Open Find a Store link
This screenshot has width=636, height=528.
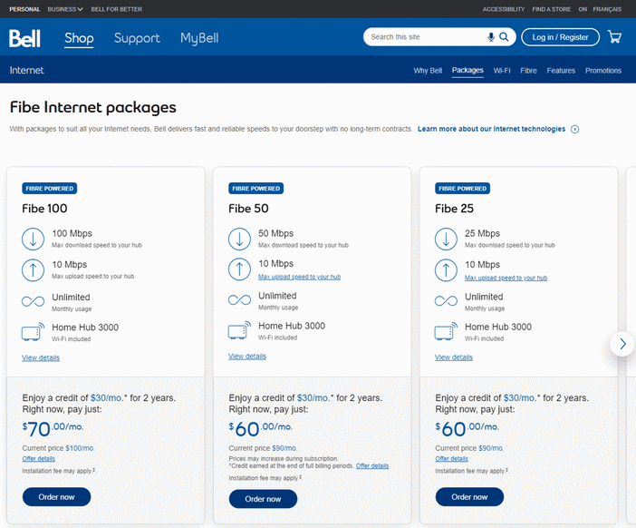[551, 9]
